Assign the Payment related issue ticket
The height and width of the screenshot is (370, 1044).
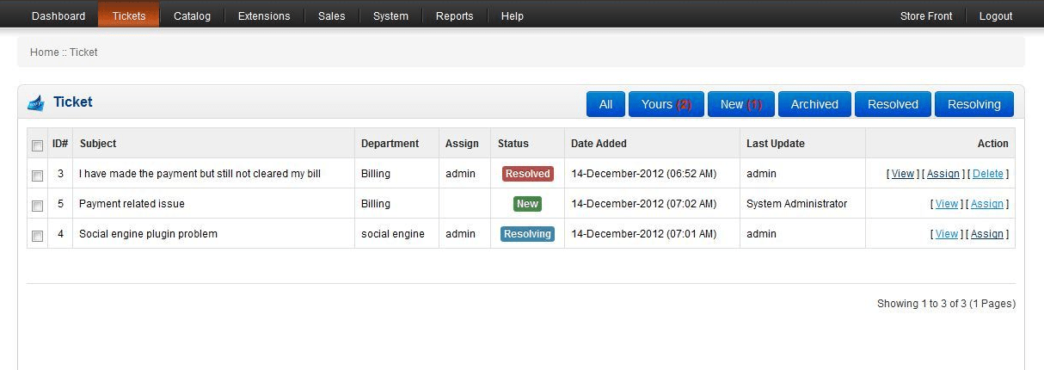click(x=987, y=204)
